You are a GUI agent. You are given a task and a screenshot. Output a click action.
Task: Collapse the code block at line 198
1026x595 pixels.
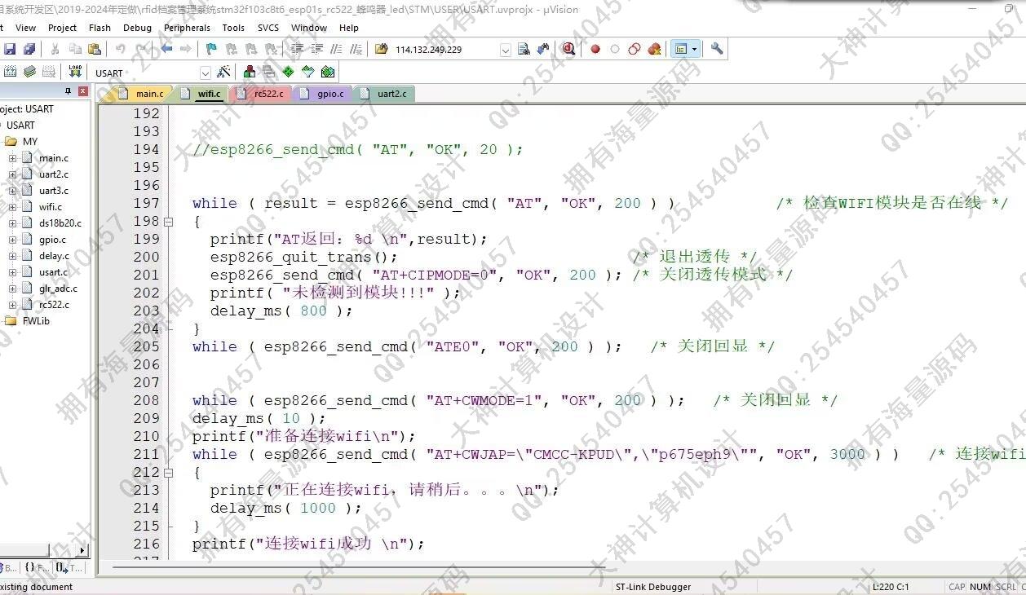click(169, 221)
